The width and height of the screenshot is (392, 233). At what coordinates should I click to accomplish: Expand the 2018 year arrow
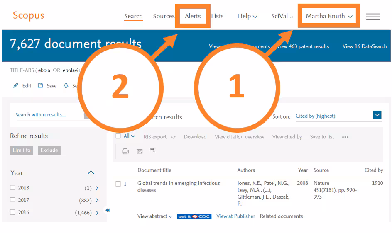97,188
